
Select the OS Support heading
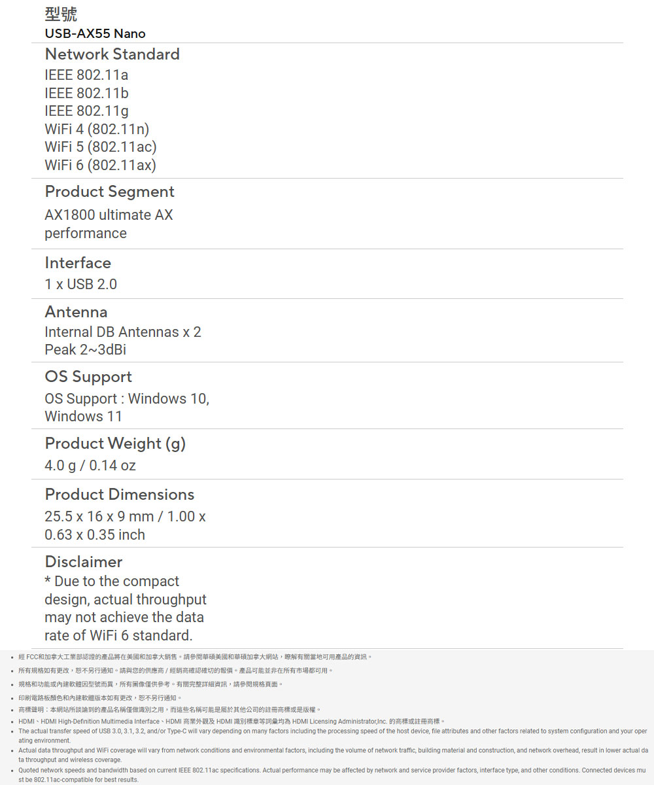(88, 377)
